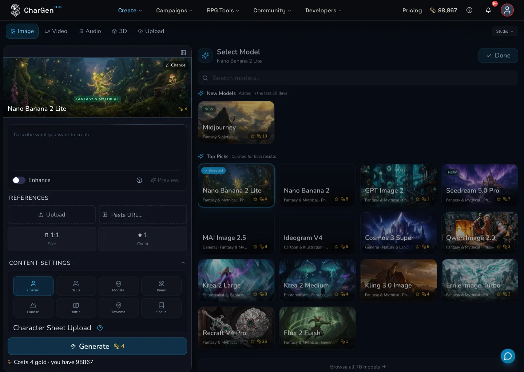Select the Qwen Image 2.0 card
524x372 pixels.
tap(480, 233)
